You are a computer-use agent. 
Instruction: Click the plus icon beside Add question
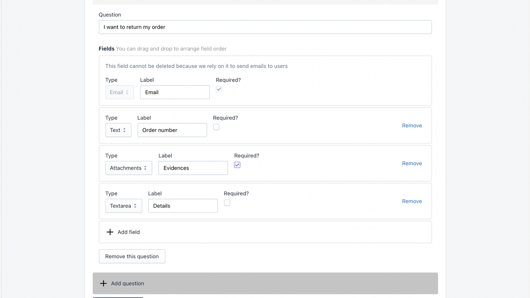(x=104, y=284)
